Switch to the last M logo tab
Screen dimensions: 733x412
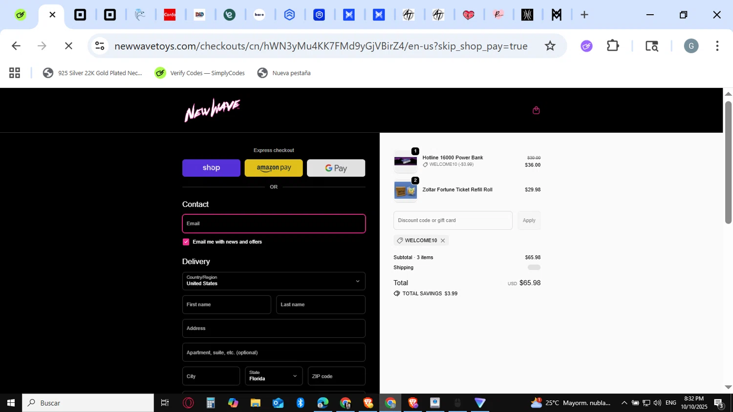(557, 15)
